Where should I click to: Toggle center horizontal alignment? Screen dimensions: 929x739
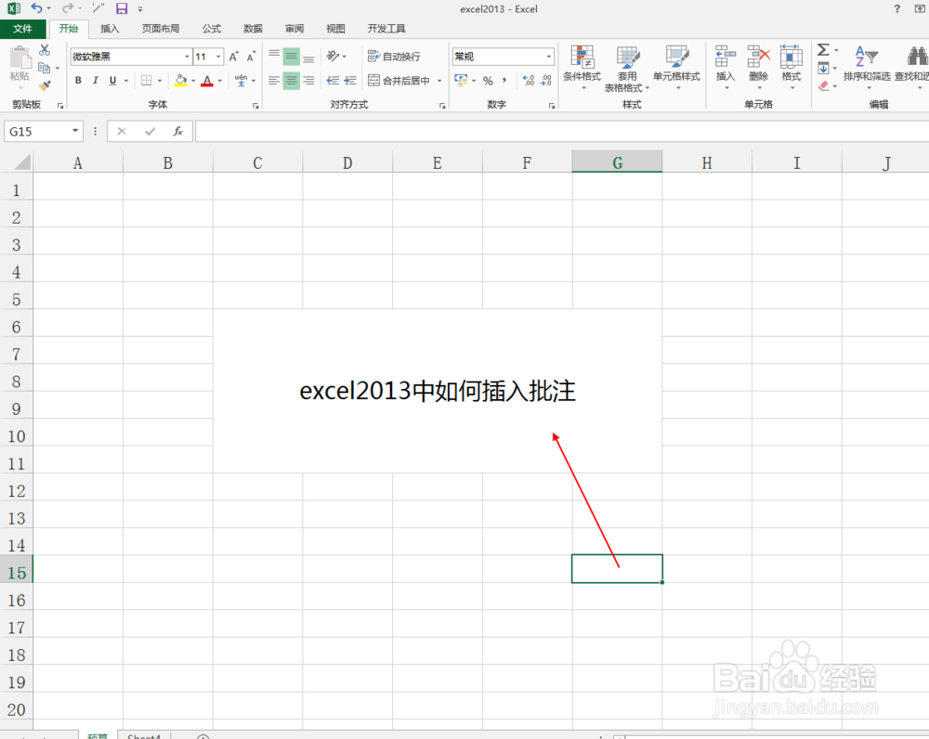(291, 80)
